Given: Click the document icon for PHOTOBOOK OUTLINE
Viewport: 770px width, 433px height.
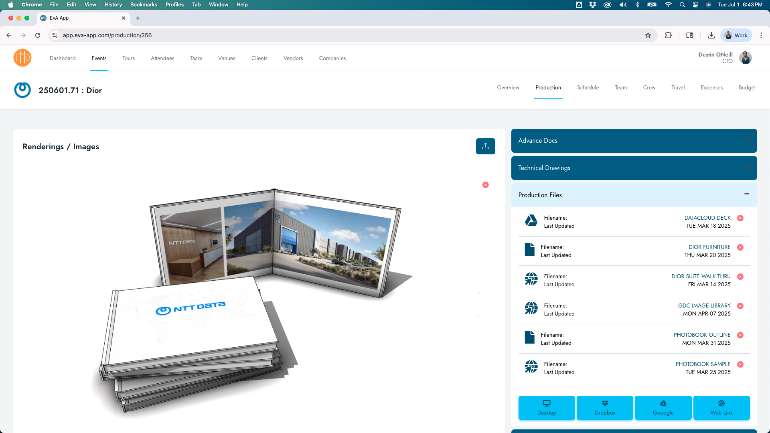Looking at the screenshot, I should [x=529, y=337].
